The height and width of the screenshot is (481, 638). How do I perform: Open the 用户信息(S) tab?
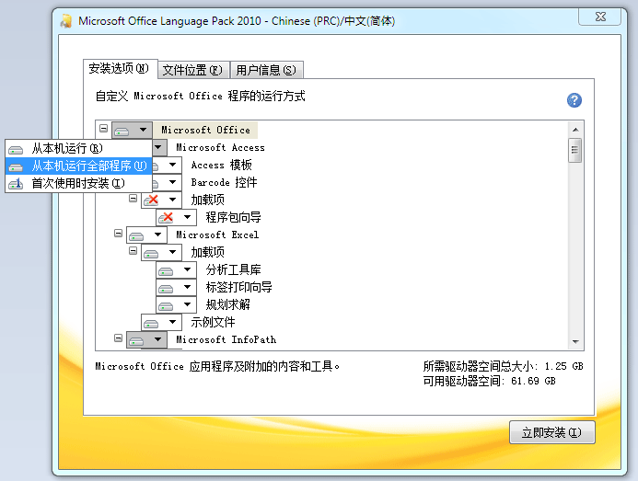point(266,70)
